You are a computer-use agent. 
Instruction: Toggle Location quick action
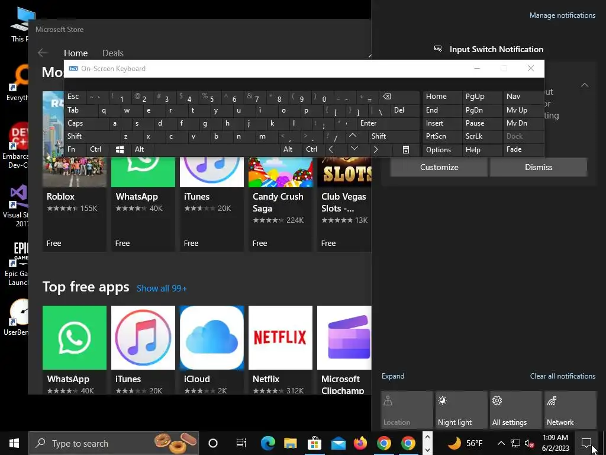[x=407, y=410]
